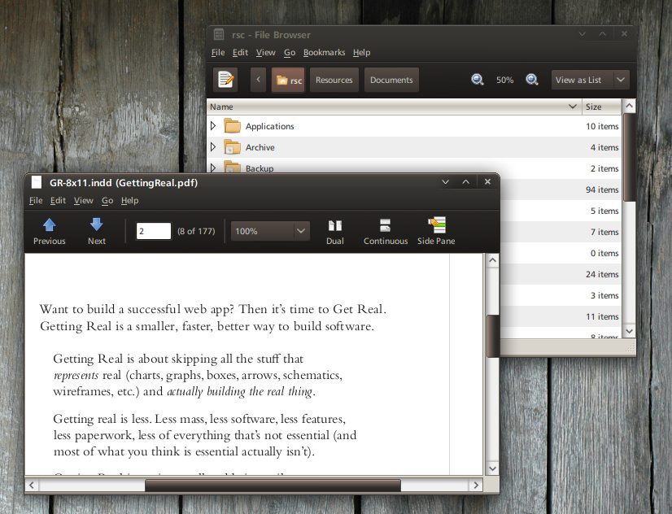
Task: Click the Applications folder name
Action: pyautogui.click(x=269, y=126)
